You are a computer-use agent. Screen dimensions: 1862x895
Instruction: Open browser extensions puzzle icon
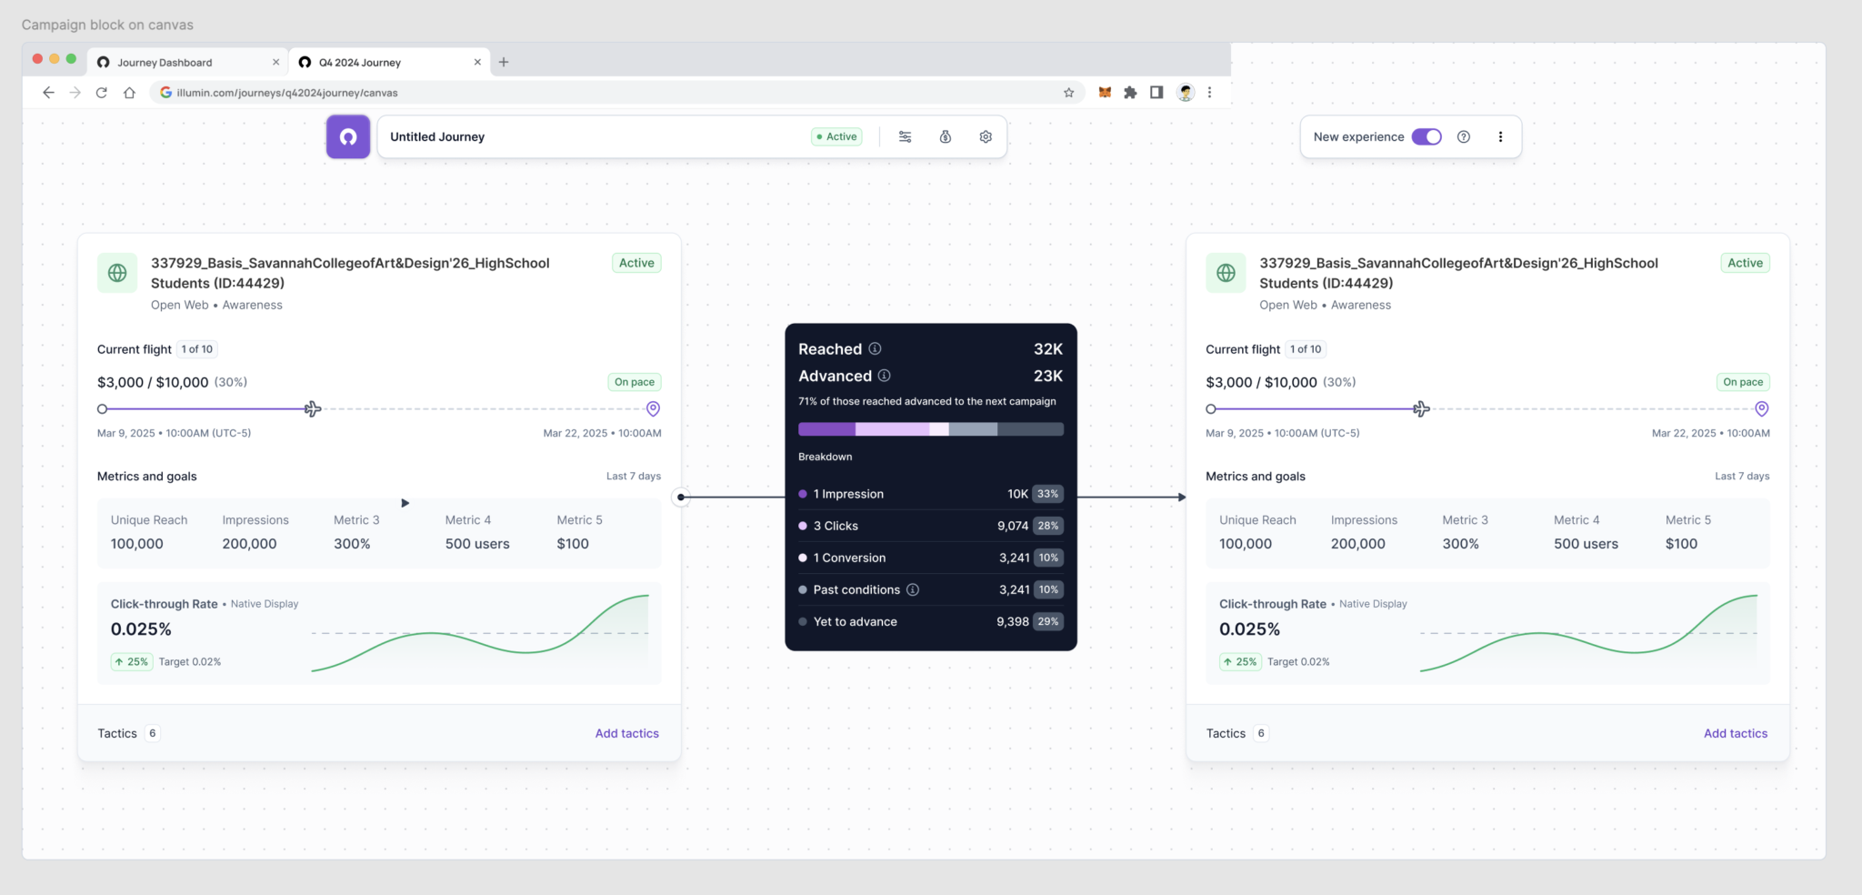tap(1130, 92)
